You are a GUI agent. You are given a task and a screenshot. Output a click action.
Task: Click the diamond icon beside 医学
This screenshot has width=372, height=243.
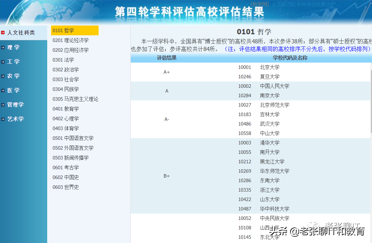[x=3, y=90]
